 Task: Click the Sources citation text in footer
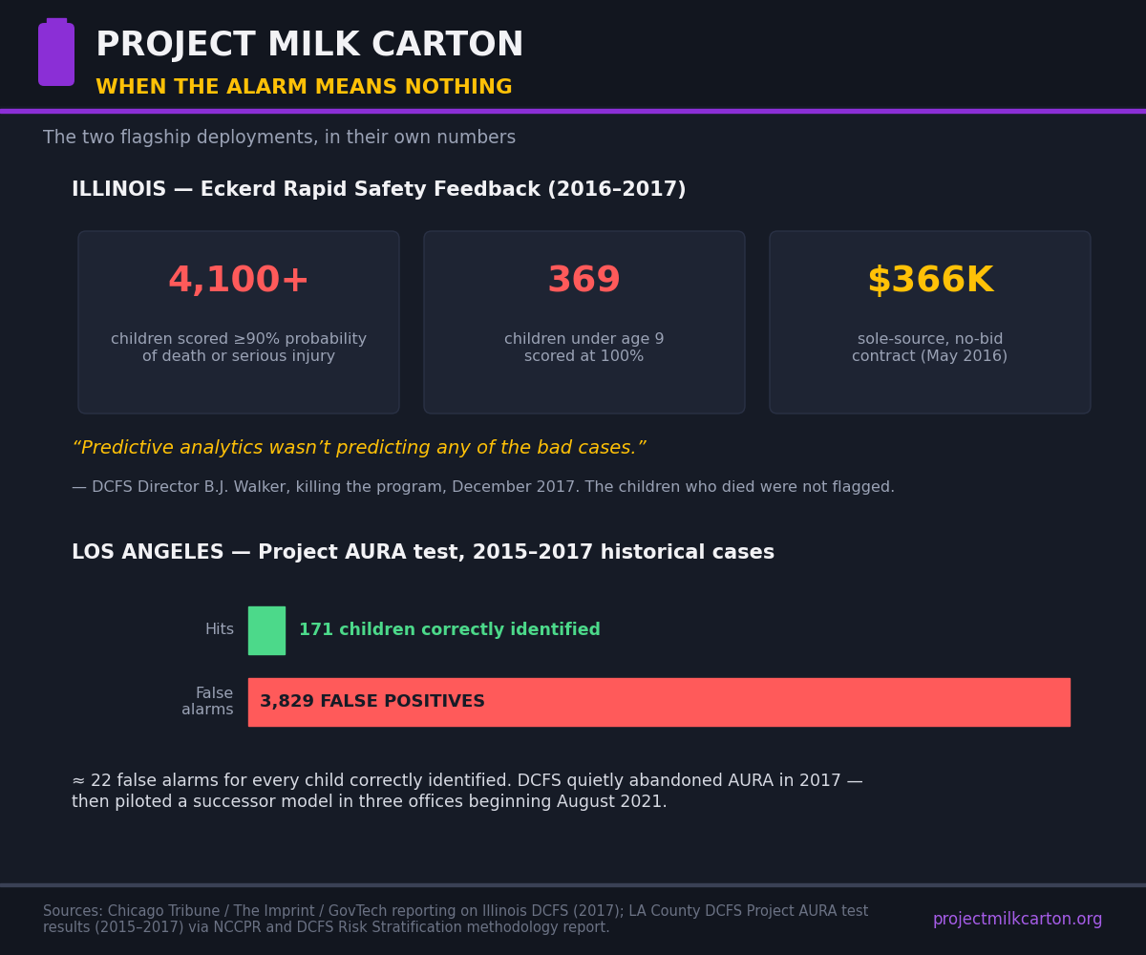click(x=456, y=920)
